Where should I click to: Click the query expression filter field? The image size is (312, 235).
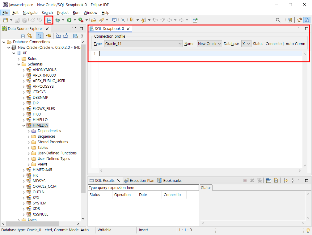pos(143,188)
